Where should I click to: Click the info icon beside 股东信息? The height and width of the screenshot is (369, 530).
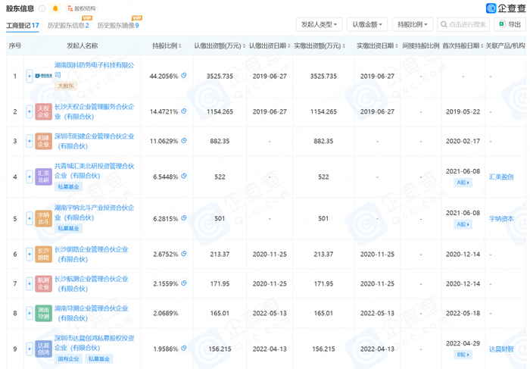42,8
